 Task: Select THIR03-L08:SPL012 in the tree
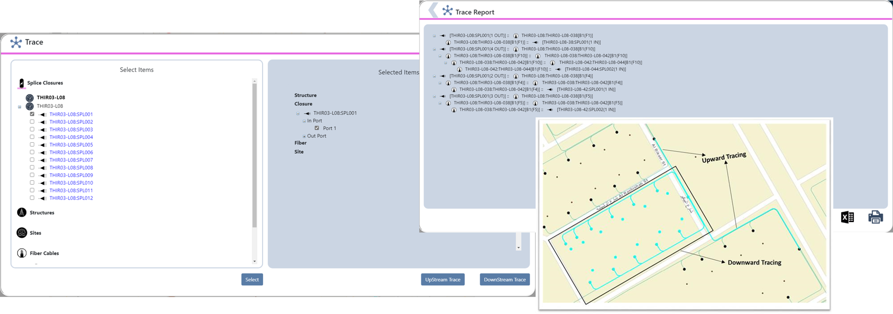[71, 198]
